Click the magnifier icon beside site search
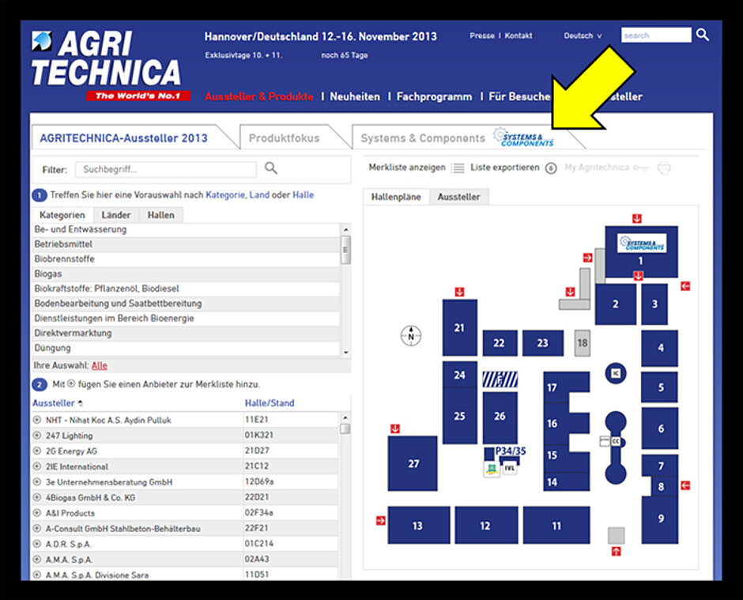 click(702, 35)
